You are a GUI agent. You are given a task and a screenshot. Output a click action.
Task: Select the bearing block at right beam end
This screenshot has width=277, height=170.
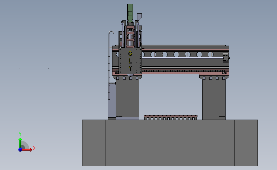pos(226,58)
